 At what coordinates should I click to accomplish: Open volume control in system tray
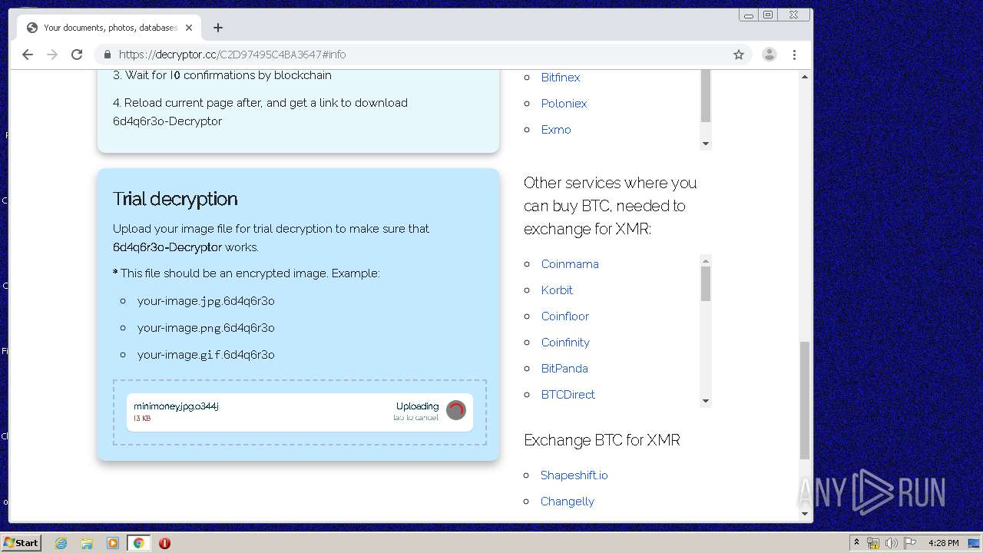click(891, 543)
